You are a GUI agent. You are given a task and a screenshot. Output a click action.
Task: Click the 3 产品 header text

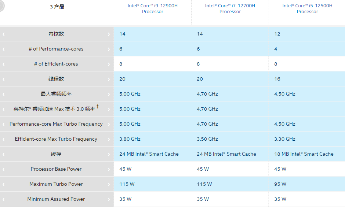57,7
